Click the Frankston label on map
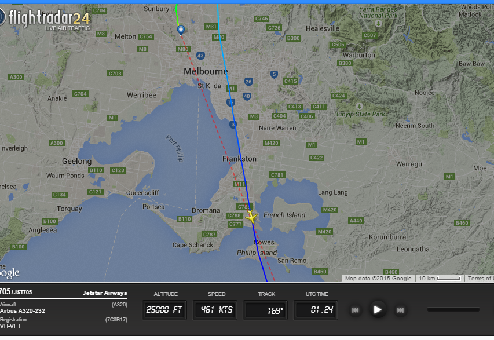494x340 pixels. (239, 159)
